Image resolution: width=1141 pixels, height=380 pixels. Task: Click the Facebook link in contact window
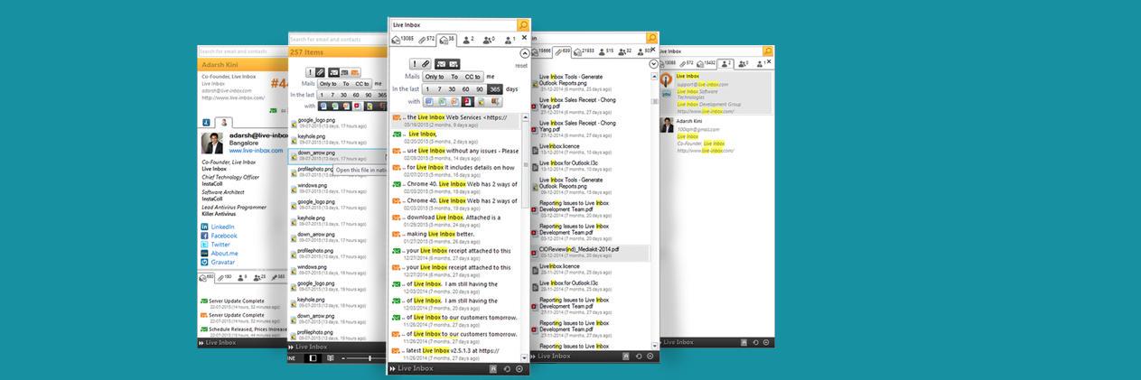pyautogui.click(x=224, y=236)
